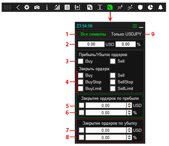Screen dimensions: 169x146
Task: Increase loss USD value with up arrow
Action: (129, 129)
